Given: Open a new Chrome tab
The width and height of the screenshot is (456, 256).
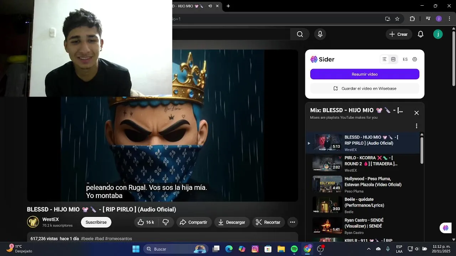Looking at the screenshot, I should pyautogui.click(x=228, y=6).
